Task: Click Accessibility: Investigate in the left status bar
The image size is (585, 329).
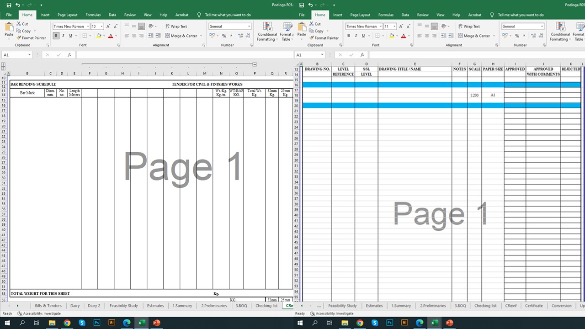Action: pyautogui.click(x=39, y=313)
